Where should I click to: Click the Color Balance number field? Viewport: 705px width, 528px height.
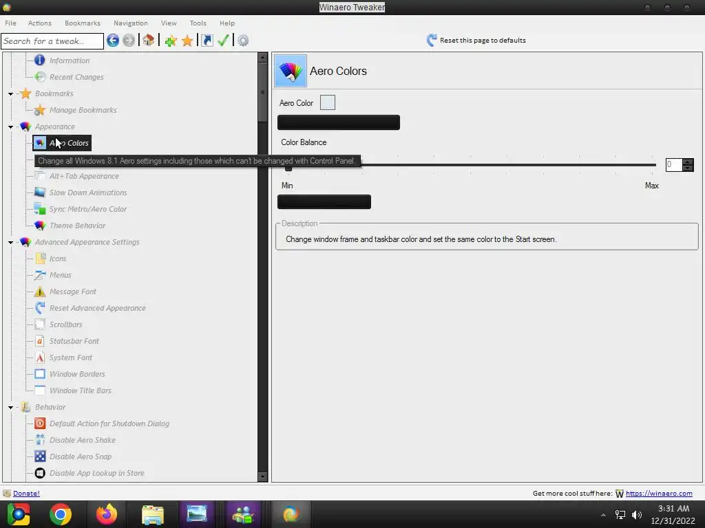673,165
